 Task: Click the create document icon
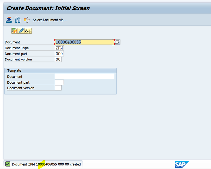point(15,31)
